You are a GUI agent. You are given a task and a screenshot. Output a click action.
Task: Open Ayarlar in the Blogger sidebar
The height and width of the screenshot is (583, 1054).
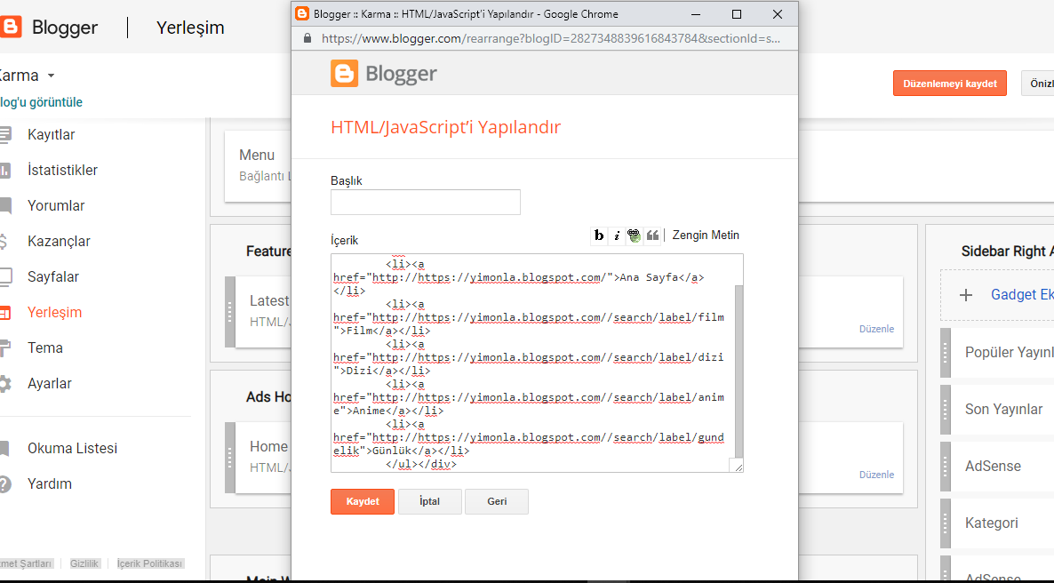(x=50, y=384)
